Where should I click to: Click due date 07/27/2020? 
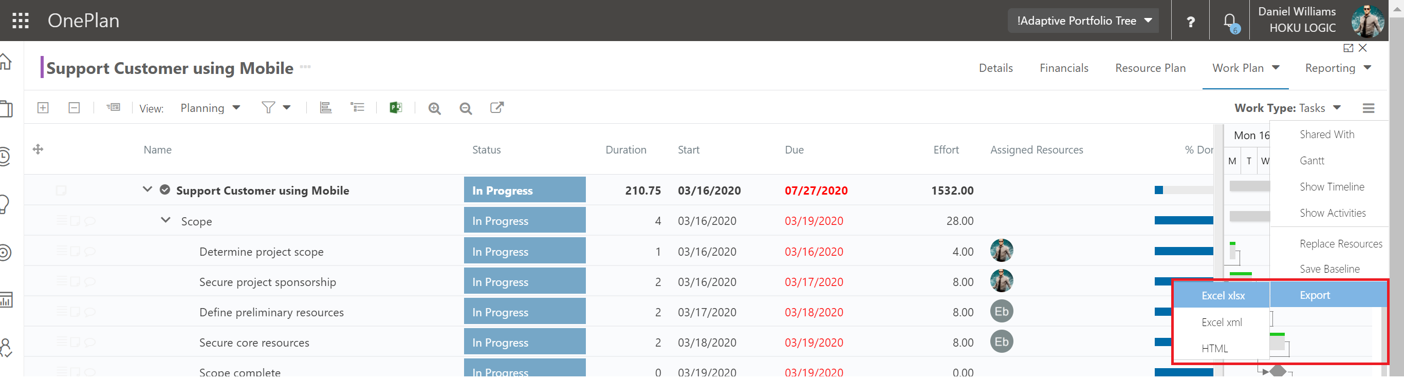pos(816,190)
